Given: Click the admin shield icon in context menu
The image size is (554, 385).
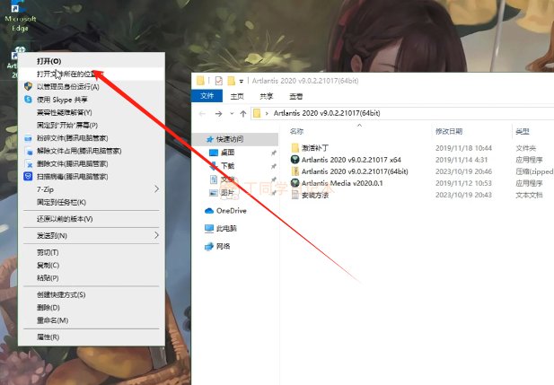Looking at the screenshot, I should coord(28,86).
